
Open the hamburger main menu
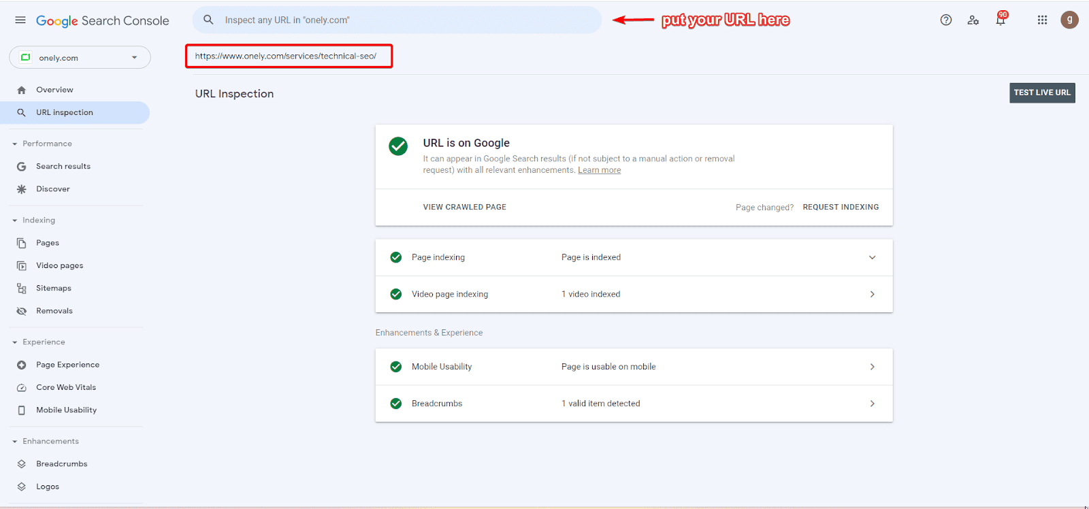coord(20,20)
